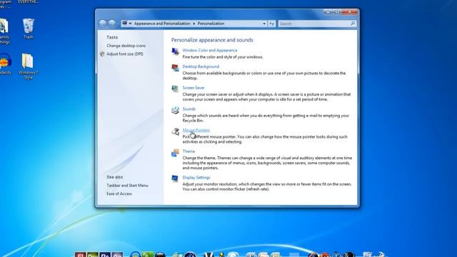
Task: Open Taskbar and Start Menu link
Action: (x=127, y=186)
